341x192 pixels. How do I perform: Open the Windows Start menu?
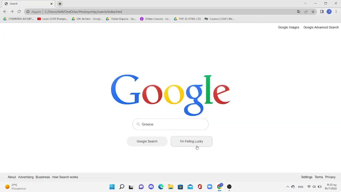pos(112,187)
